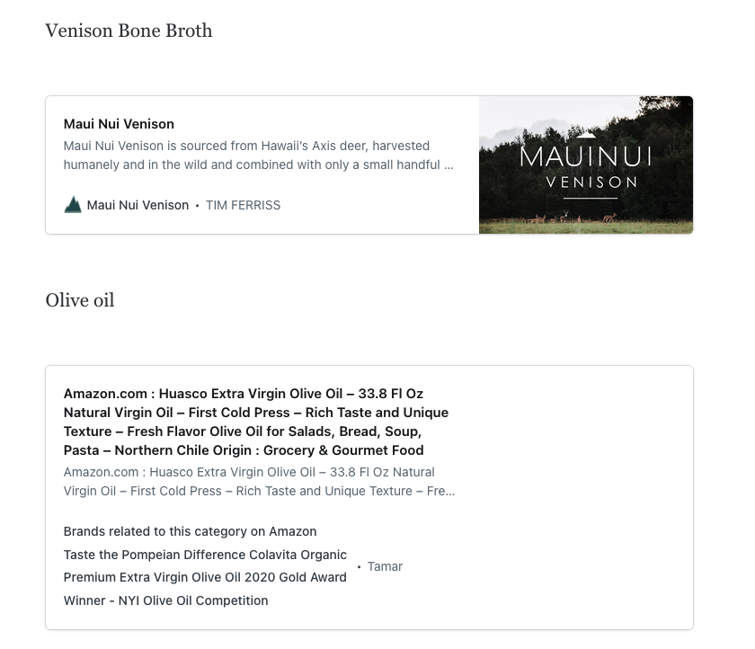
Task: Click the Olive oil heading
Action: 80,300
